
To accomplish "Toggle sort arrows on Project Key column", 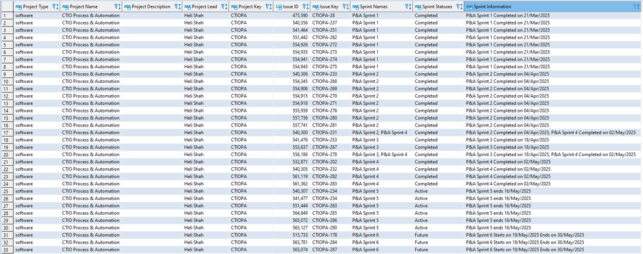I will [270, 6].
